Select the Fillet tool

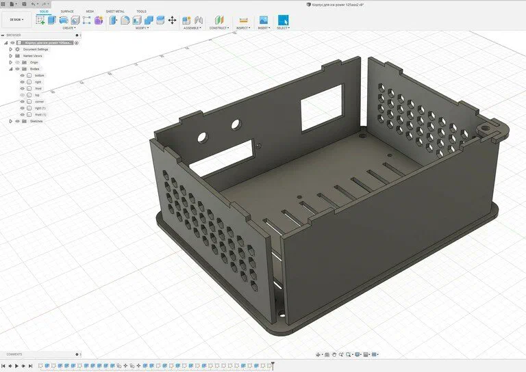(125, 20)
